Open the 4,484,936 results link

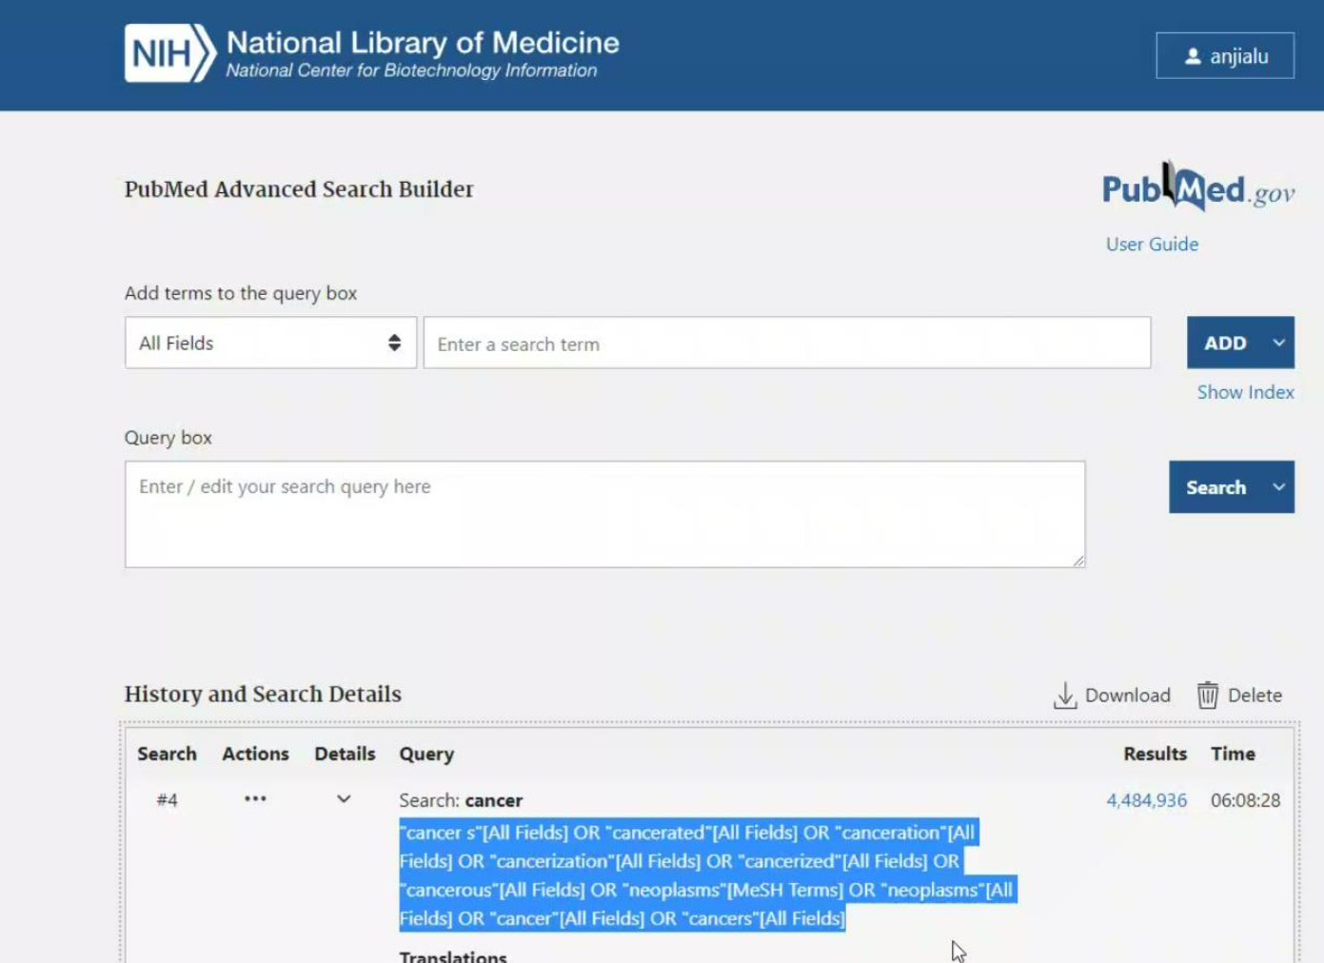[1146, 800]
